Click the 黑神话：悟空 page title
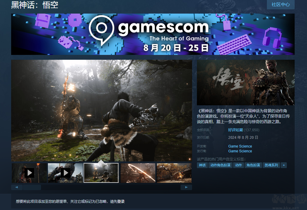This screenshot has width=307, height=210. coord(35,5)
